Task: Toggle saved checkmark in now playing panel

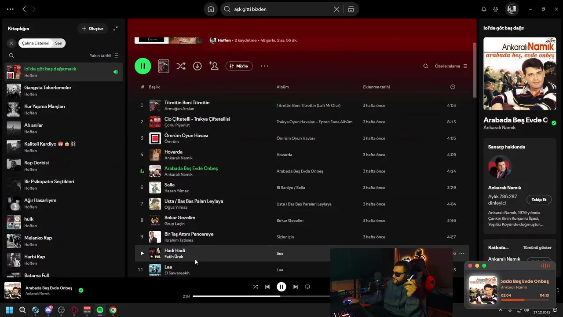Action: (x=554, y=123)
